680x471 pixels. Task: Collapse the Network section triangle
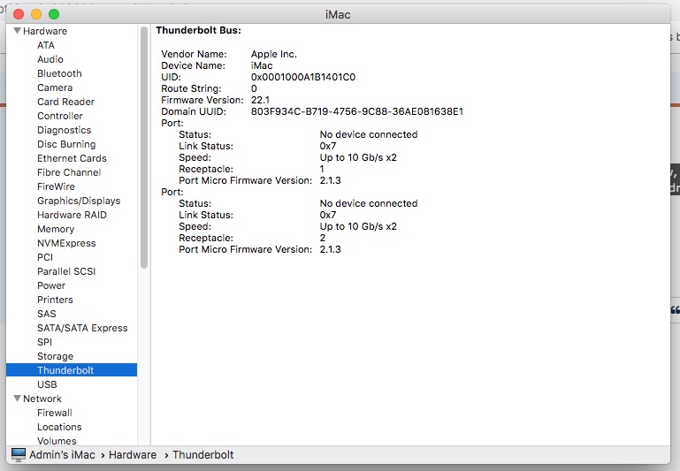tap(18, 399)
